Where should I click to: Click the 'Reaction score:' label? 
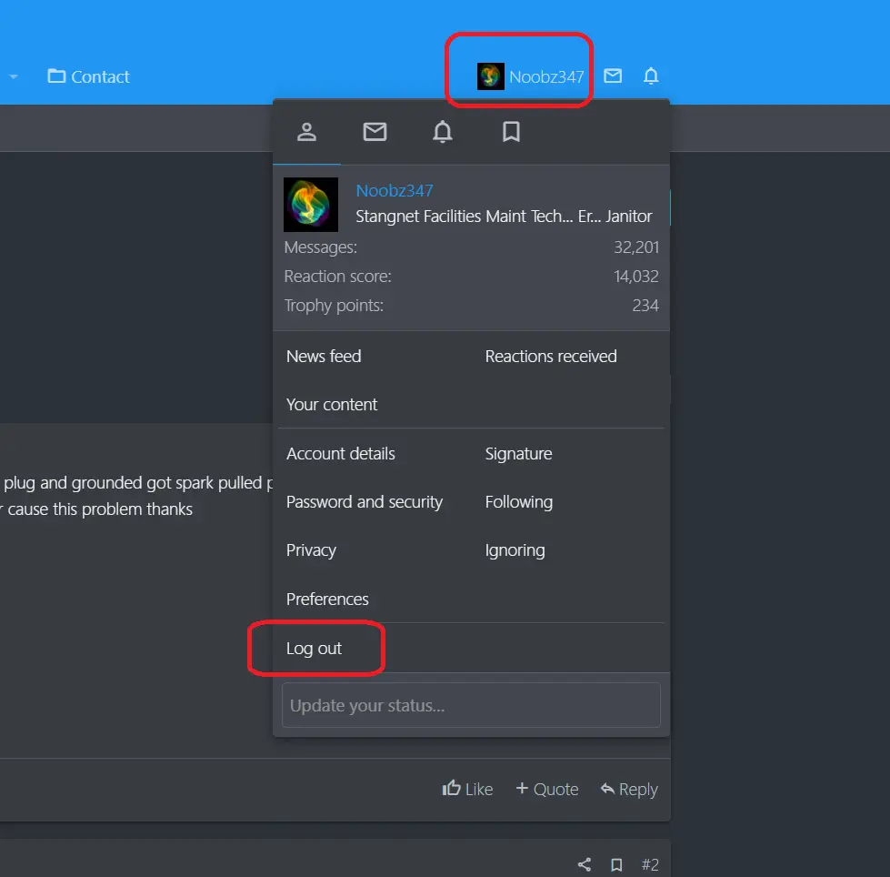click(x=337, y=276)
